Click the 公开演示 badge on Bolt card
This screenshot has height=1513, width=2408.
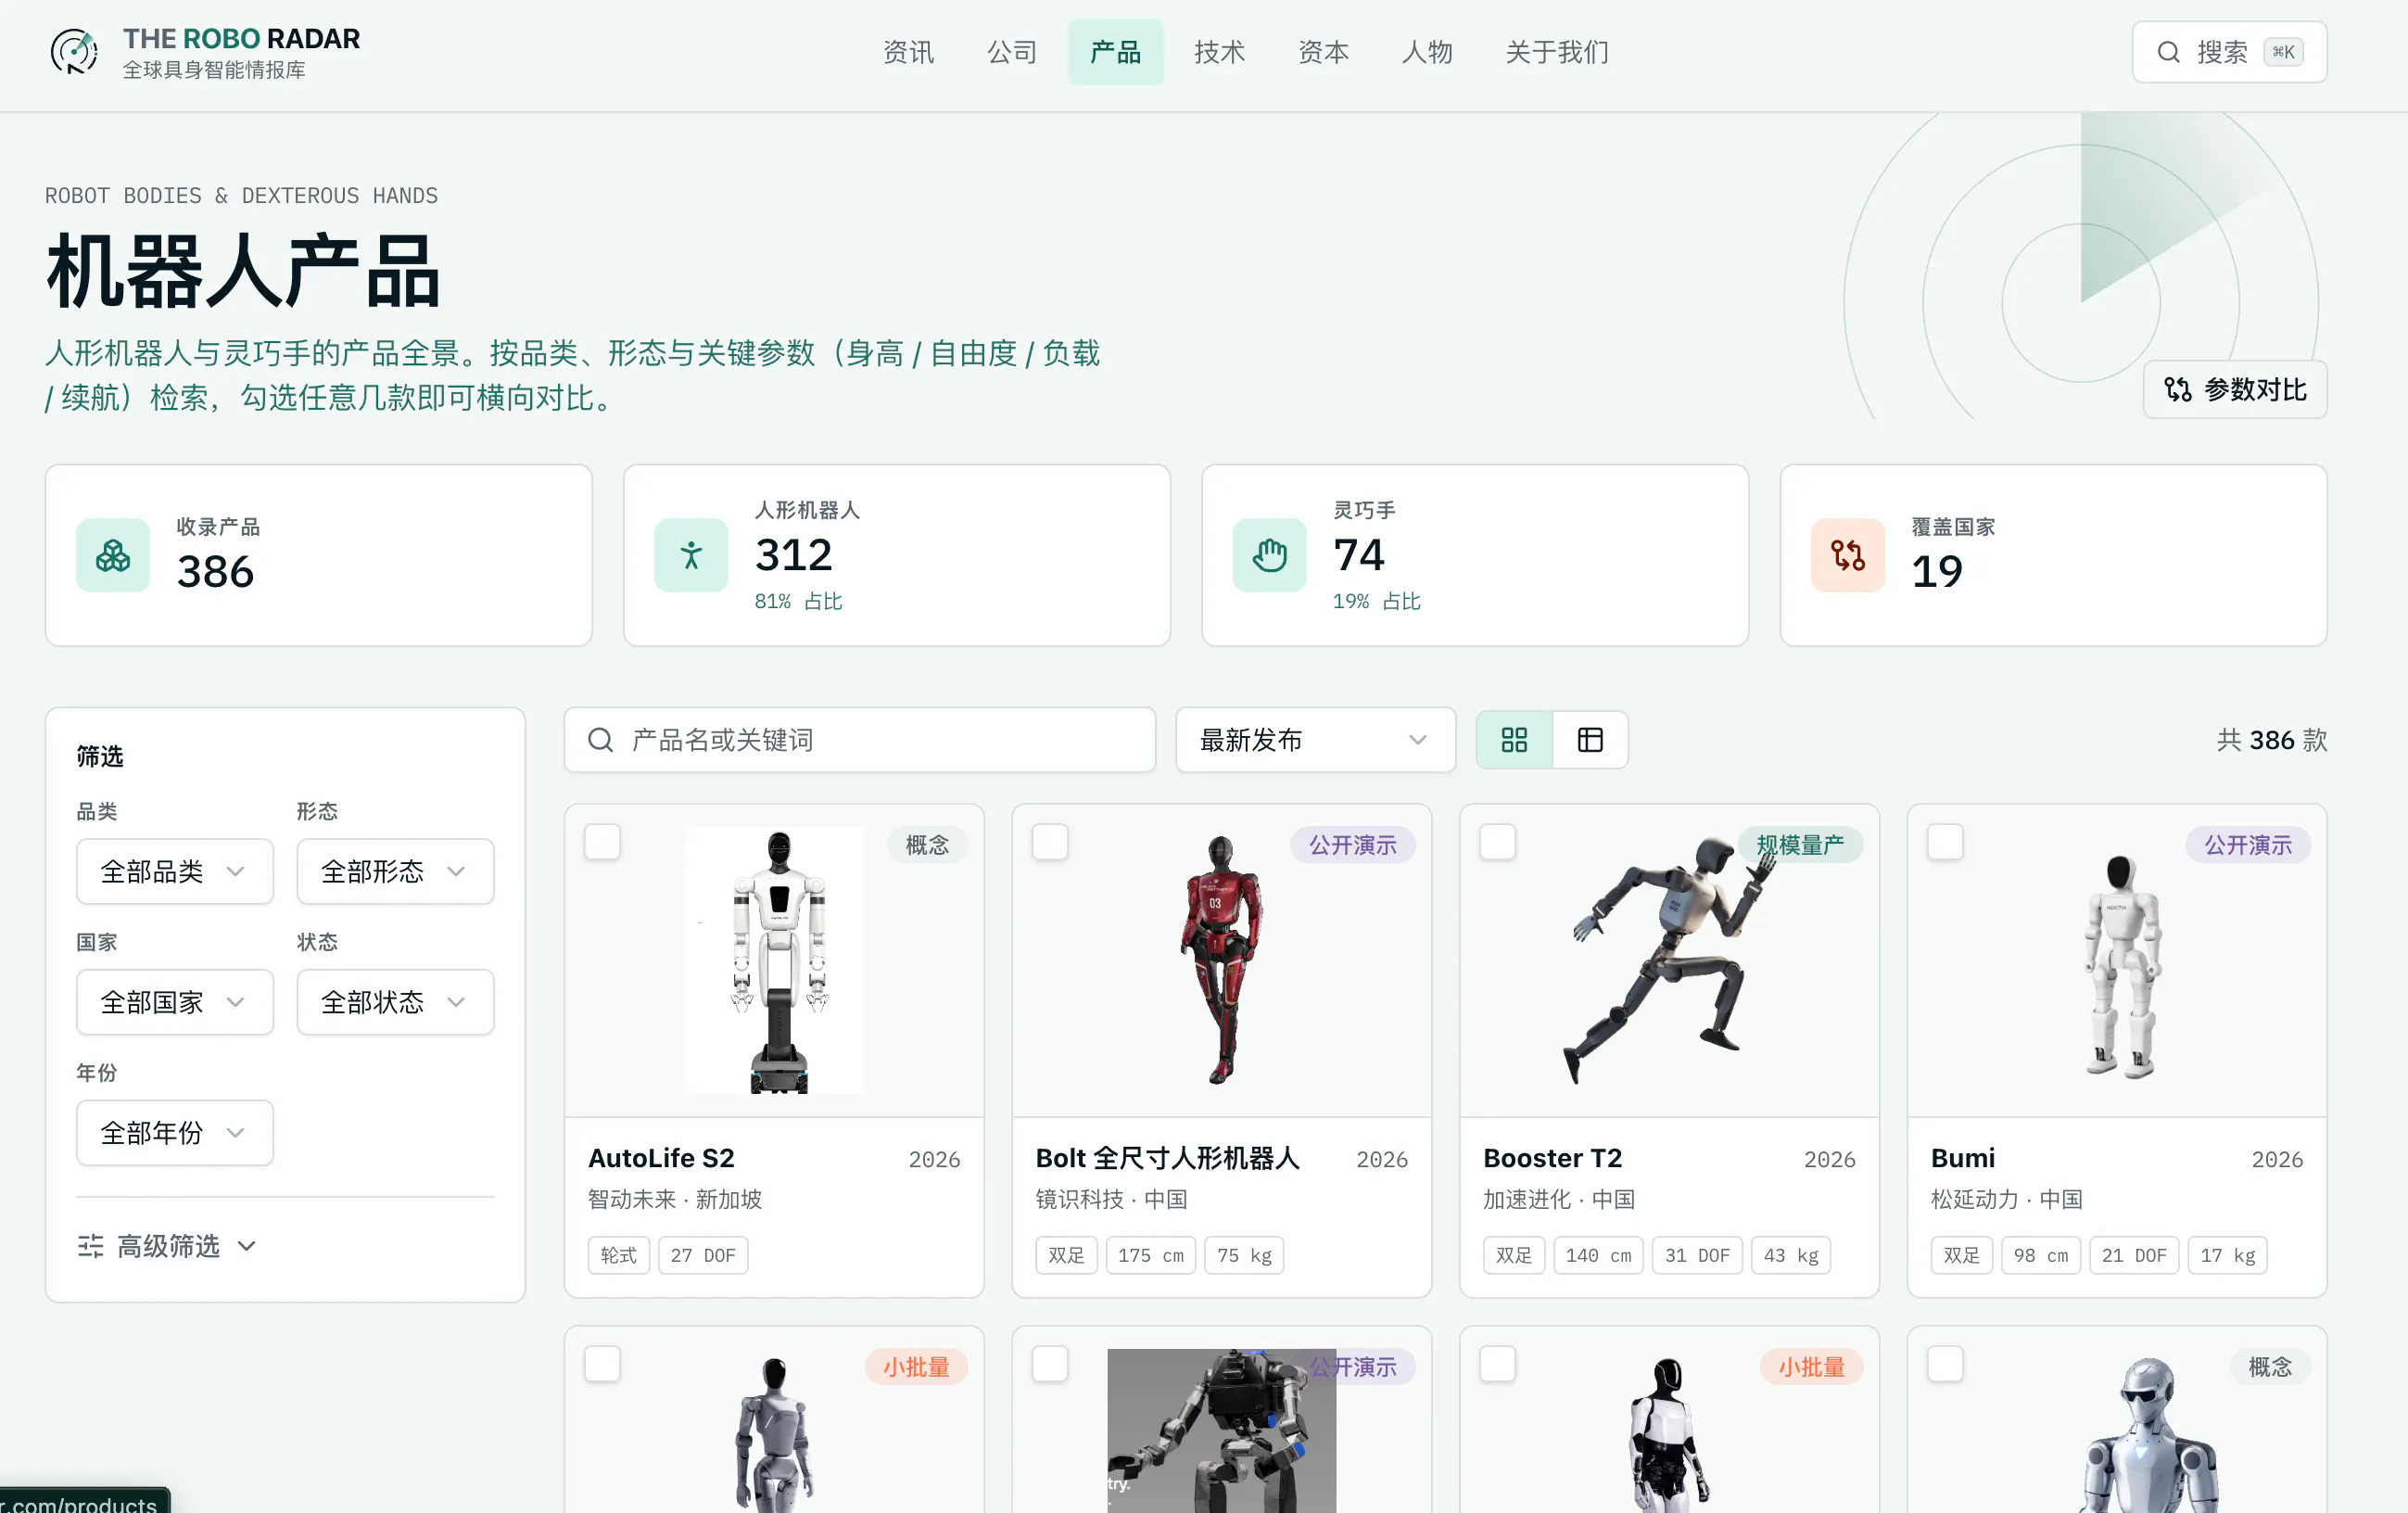(1352, 845)
